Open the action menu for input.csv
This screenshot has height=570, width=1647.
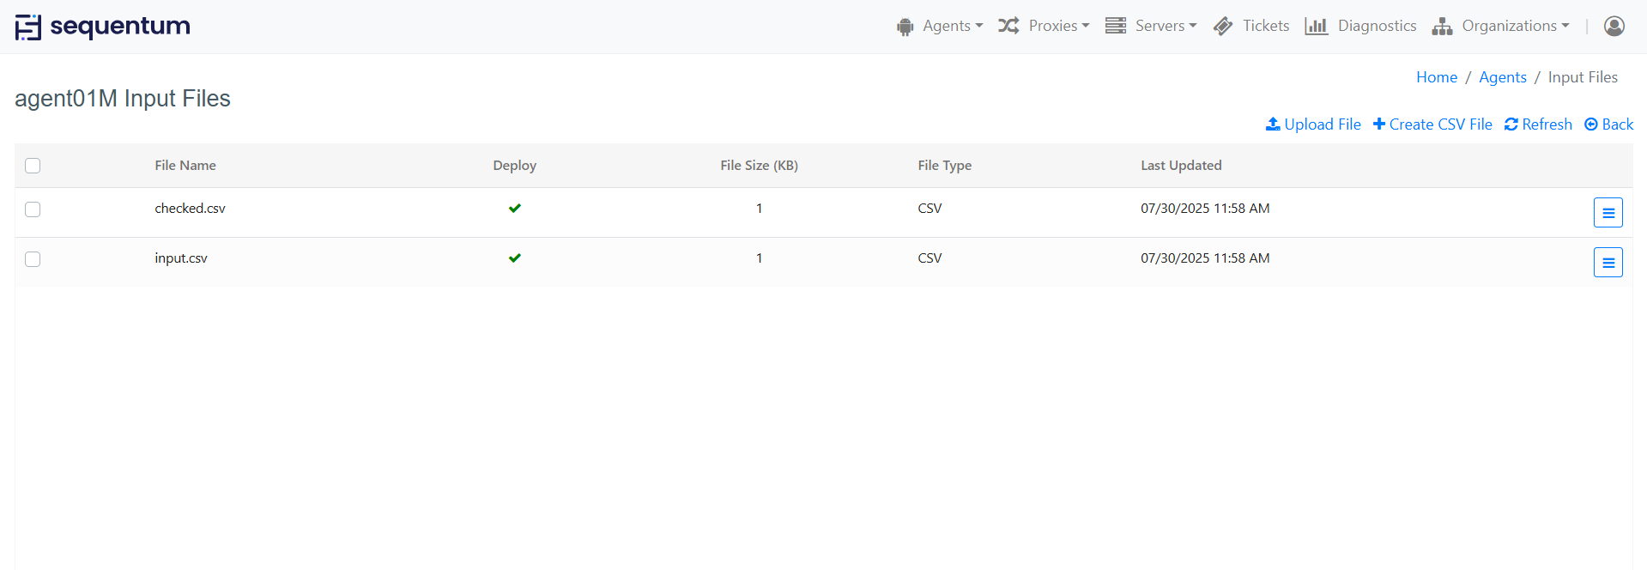coord(1608,263)
